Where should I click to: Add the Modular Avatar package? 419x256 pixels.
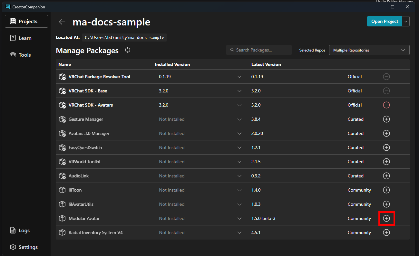386,218
